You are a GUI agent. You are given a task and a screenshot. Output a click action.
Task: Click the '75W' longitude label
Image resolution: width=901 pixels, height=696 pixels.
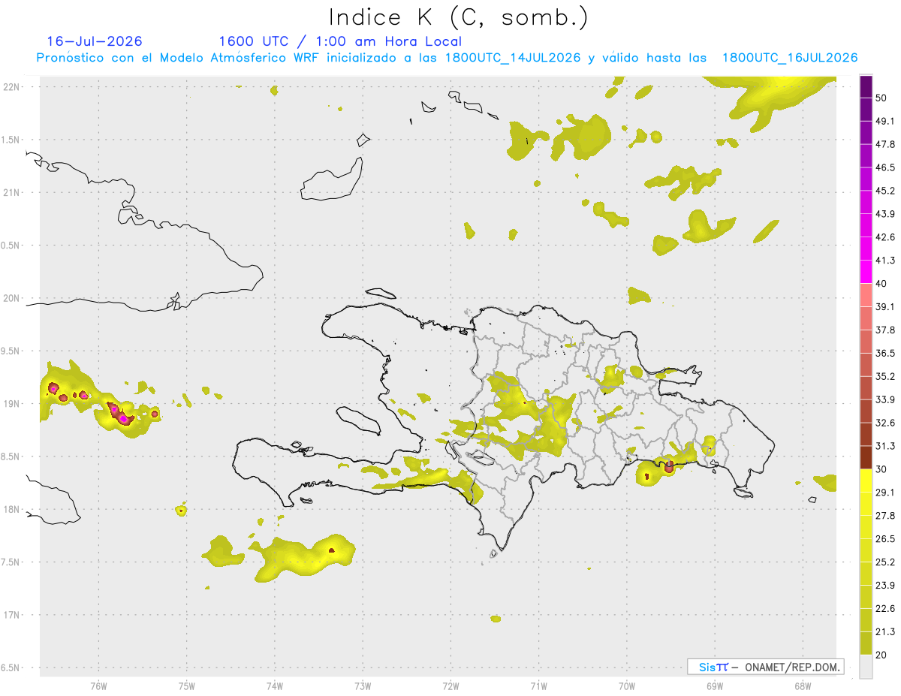(x=186, y=686)
